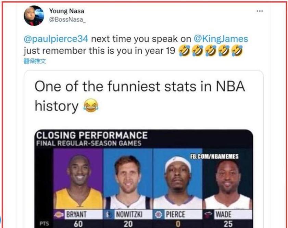Open the tweet's more options menu
This screenshot has height=228, width=288.
tap(260, 11)
